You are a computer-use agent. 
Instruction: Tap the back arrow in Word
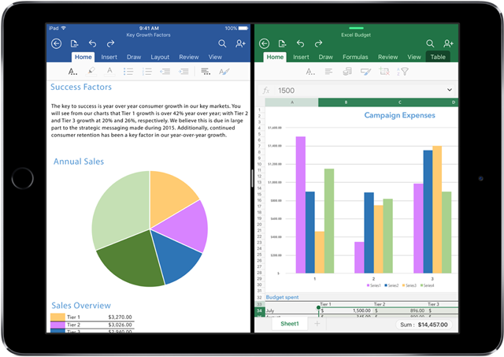pyautogui.click(x=56, y=43)
